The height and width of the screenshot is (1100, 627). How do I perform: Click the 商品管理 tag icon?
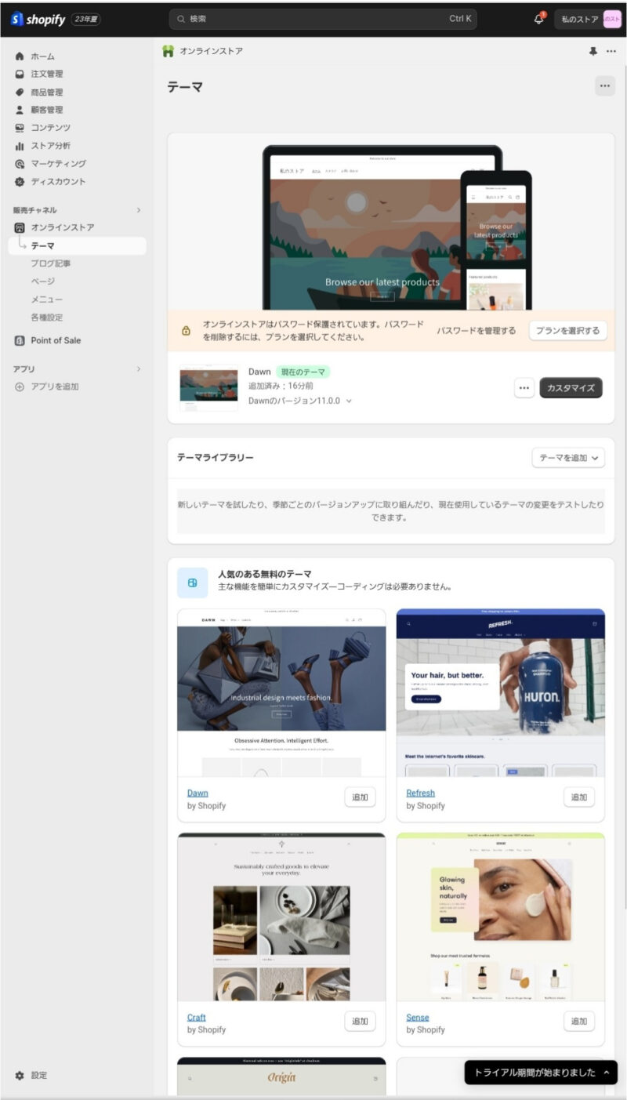pyautogui.click(x=20, y=92)
